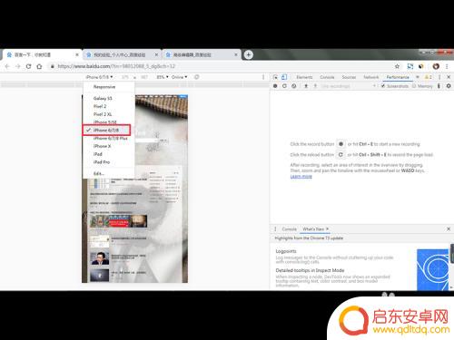The width and height of the screenshot is (454, 340).
Task: Click the blue What's New illustration thumbnail
Action: click(432, 269)
